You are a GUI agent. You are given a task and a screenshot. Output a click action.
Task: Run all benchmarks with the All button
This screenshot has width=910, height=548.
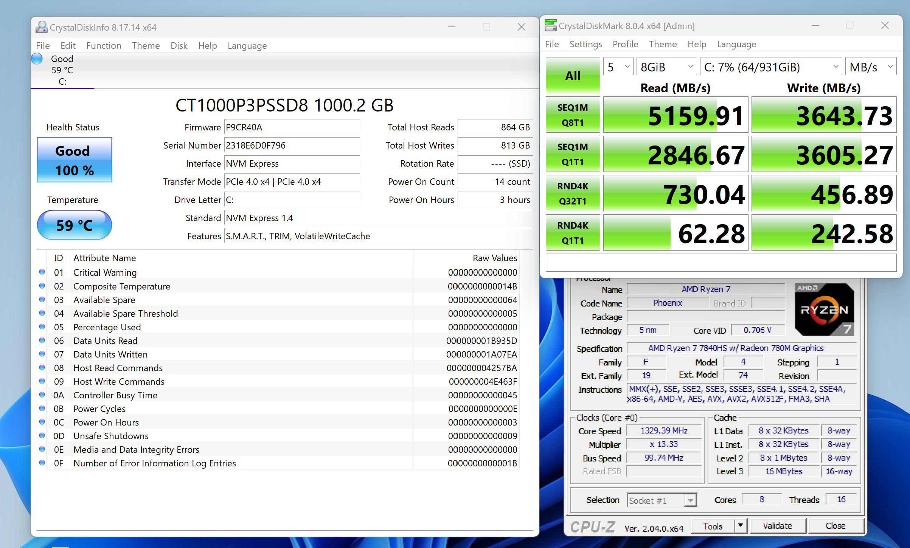tap(573, 76)
